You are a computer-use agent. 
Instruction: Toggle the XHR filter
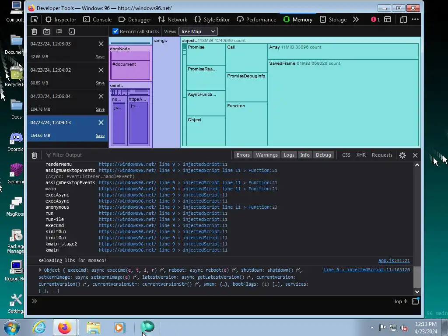tap(361, 155)
